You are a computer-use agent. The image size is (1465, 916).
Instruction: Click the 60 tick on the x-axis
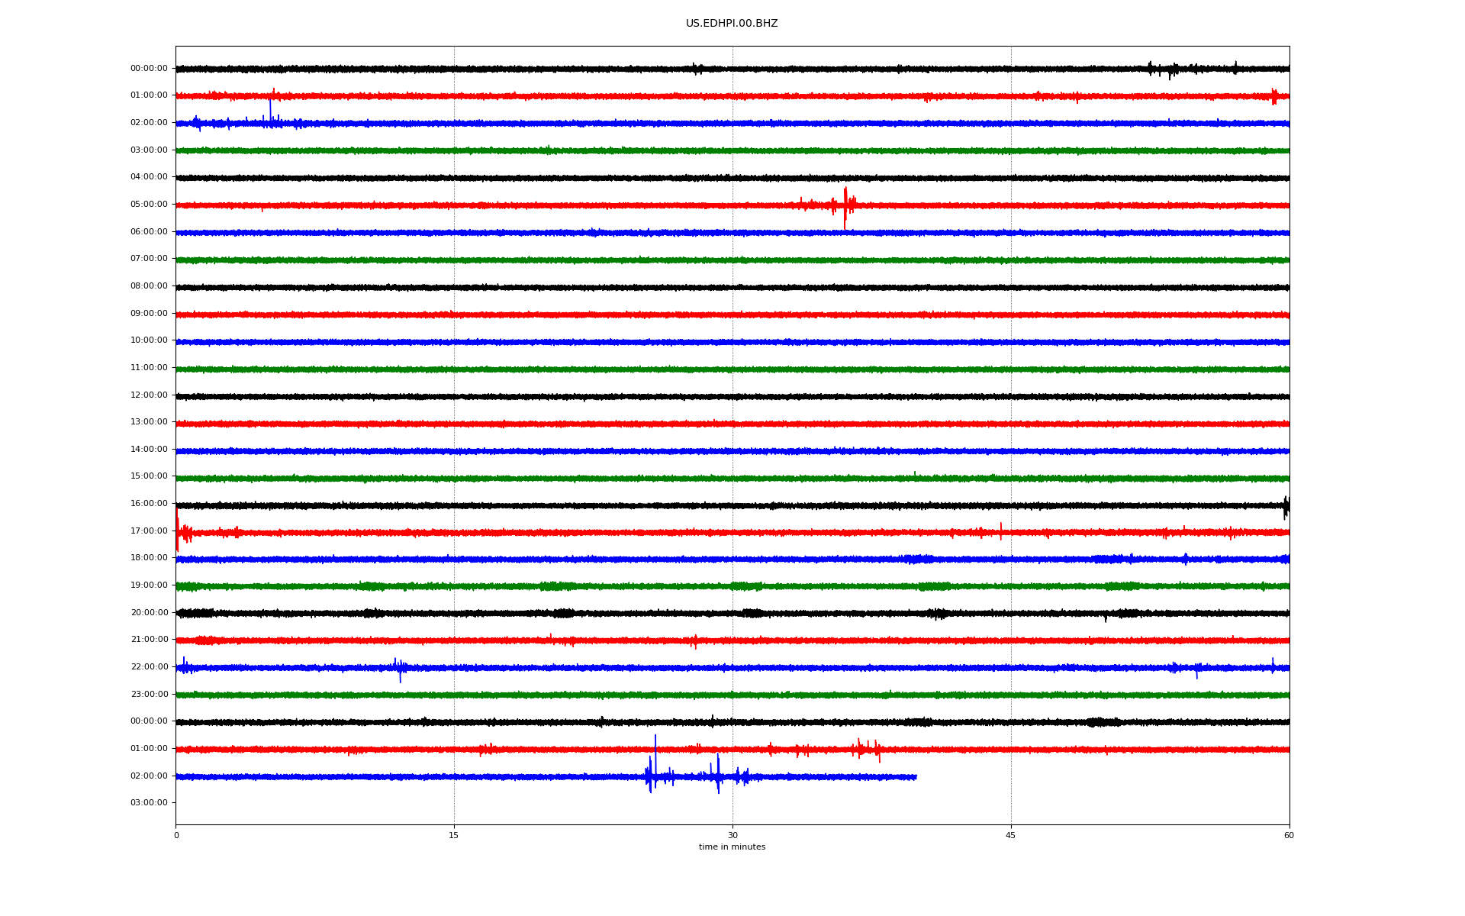(1289, 835)
